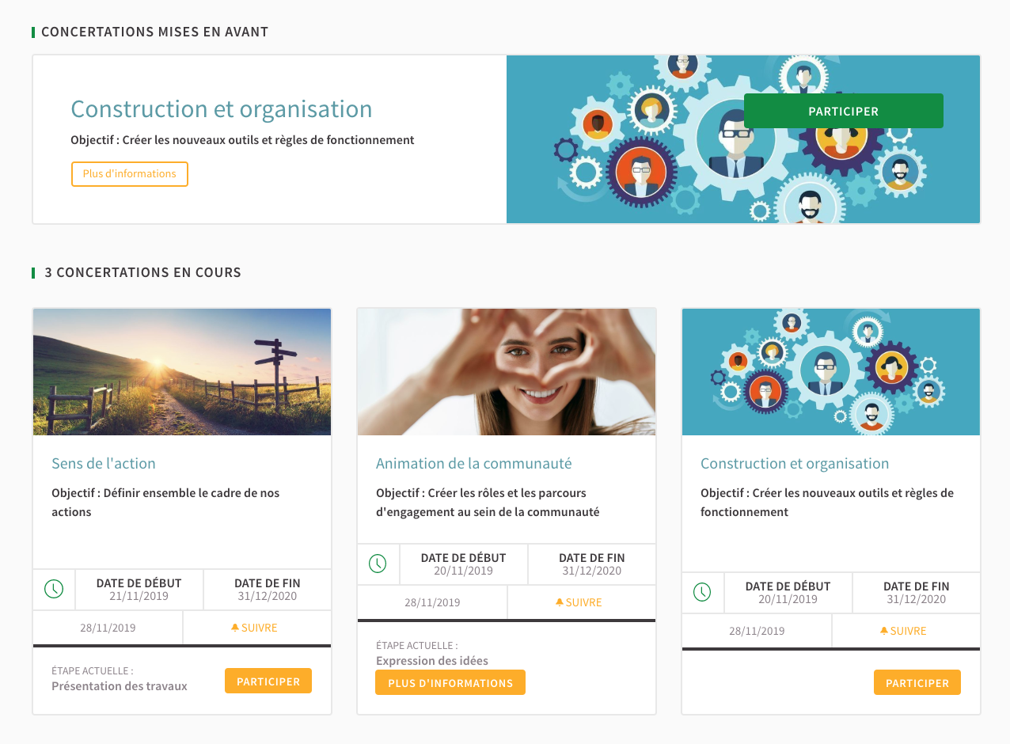Image resolution: width=1010 pixels, height=744 pixels.
Task: Open Animation de la communauté title link
Action: [473, 463]
